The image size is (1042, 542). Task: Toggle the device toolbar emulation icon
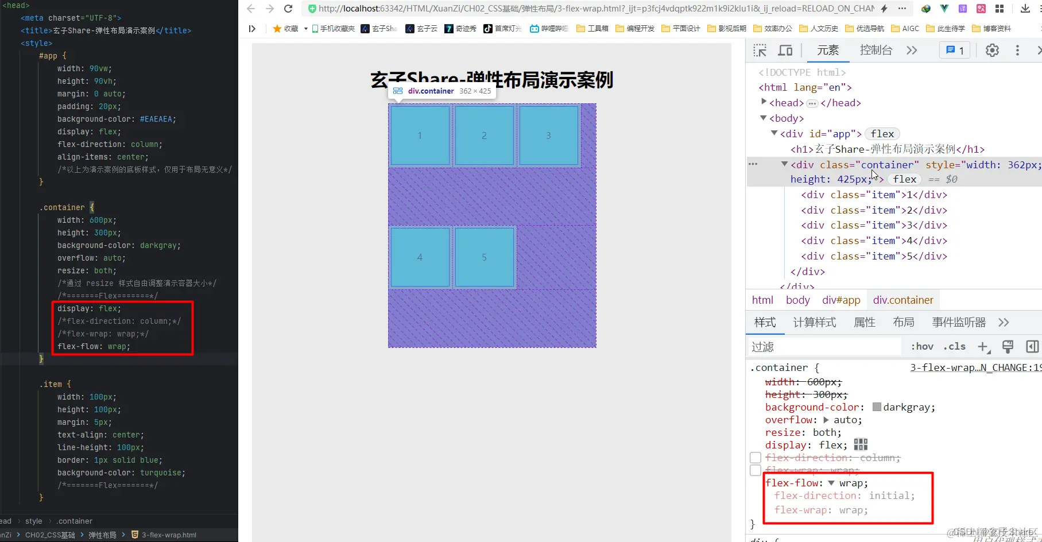[x=785, y=51]
